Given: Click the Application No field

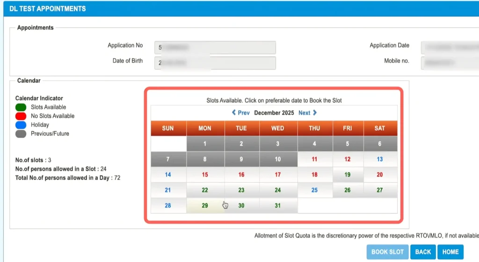Looking at the screenshot, I should pos(215,47).
